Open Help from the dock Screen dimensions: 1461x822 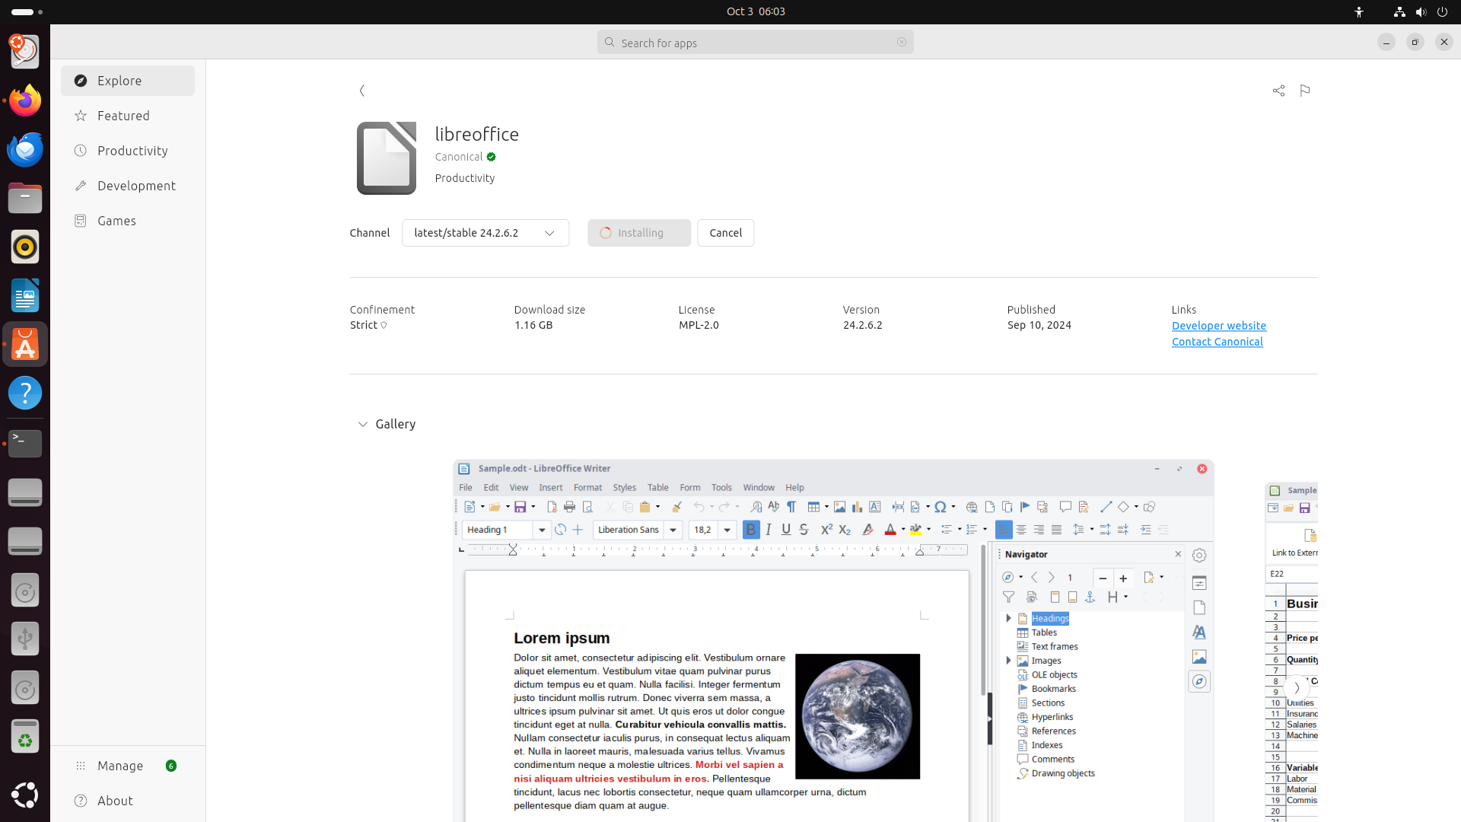click(x=25, y=393)
